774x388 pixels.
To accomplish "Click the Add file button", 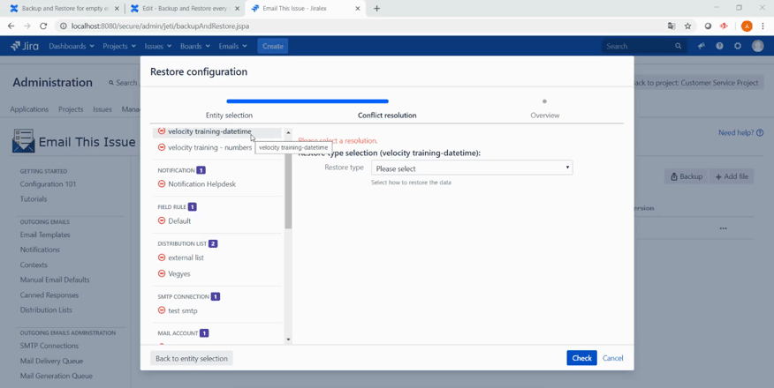I will pyautogui.click(x=732, y=176).
